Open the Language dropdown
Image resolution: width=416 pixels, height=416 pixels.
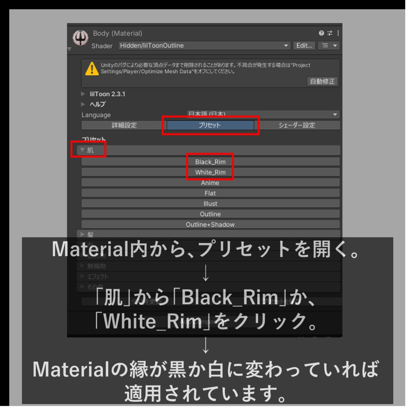pyautogui.click(x=263, y=114)
